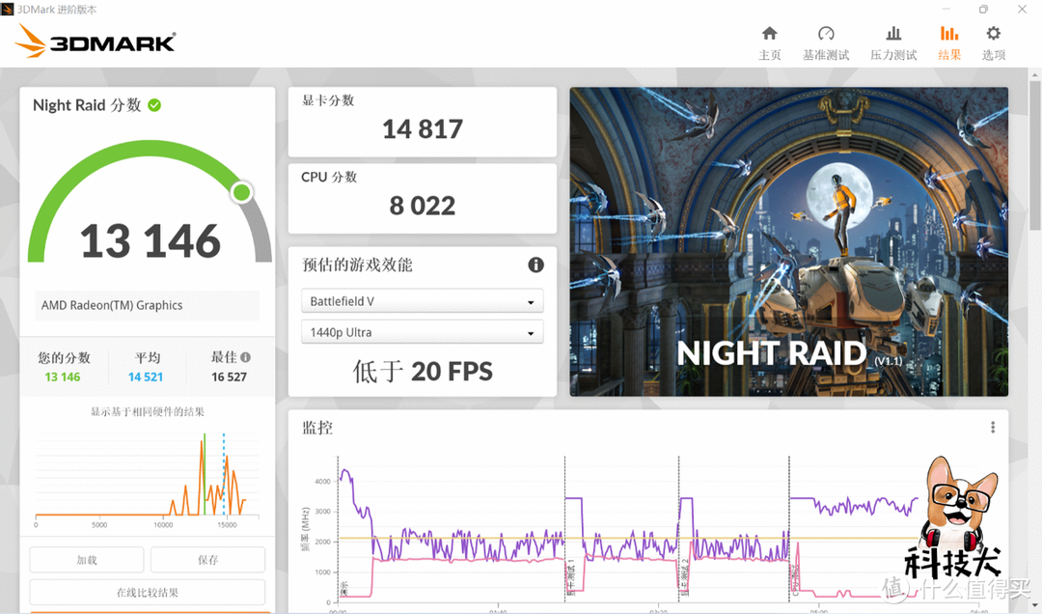Click the score distribution chart
Viewport: 1042px width, 614px height.
tap(147, 478)
